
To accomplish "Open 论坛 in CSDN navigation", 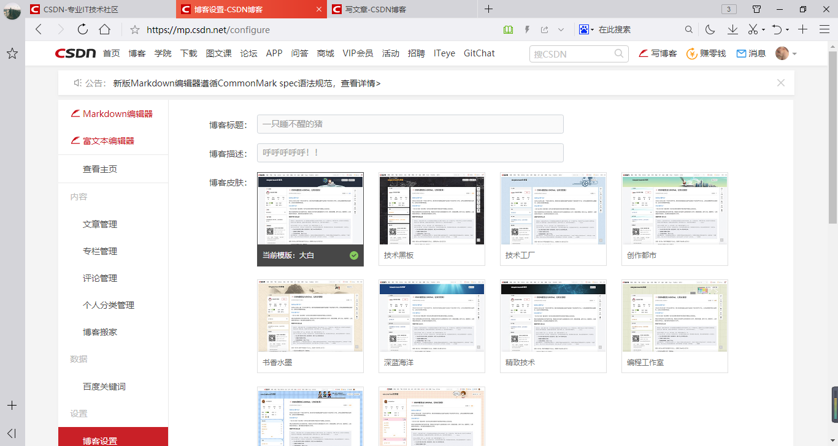I will point(249,53).
